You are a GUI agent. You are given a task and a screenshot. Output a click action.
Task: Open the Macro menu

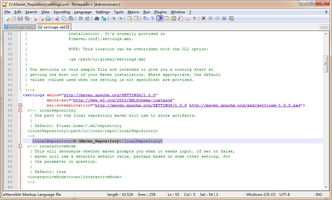tap(133, 12)
